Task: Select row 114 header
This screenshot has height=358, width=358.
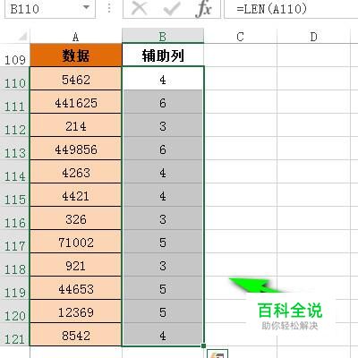Action: [x=14, y=172]
